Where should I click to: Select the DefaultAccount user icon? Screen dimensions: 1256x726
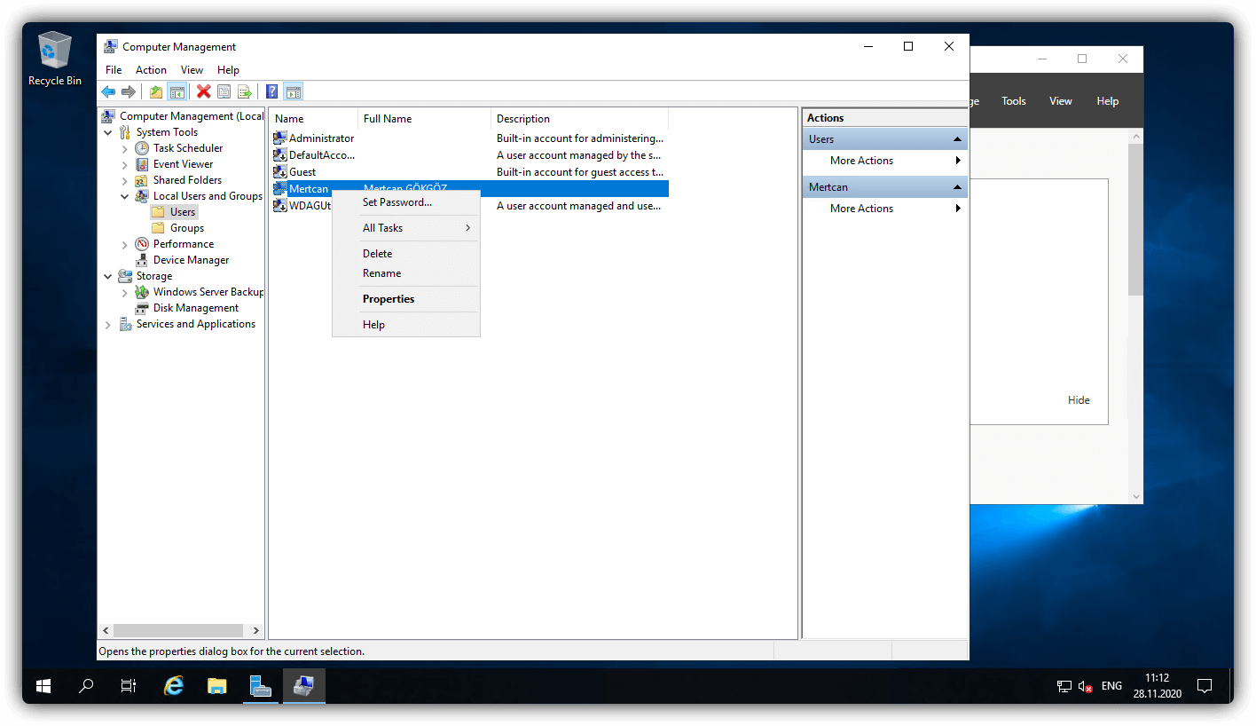pos(280,155)
